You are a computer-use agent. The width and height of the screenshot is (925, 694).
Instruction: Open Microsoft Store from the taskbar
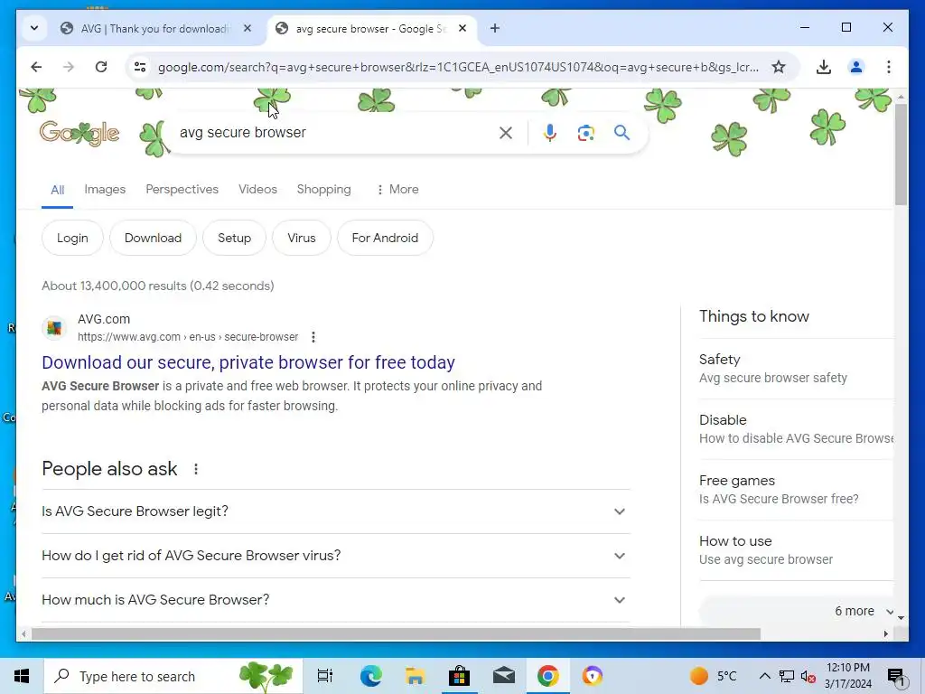(x=459, y=676)
